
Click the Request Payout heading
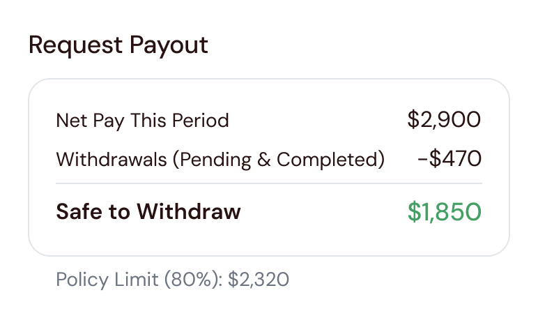tap(118, 45)
